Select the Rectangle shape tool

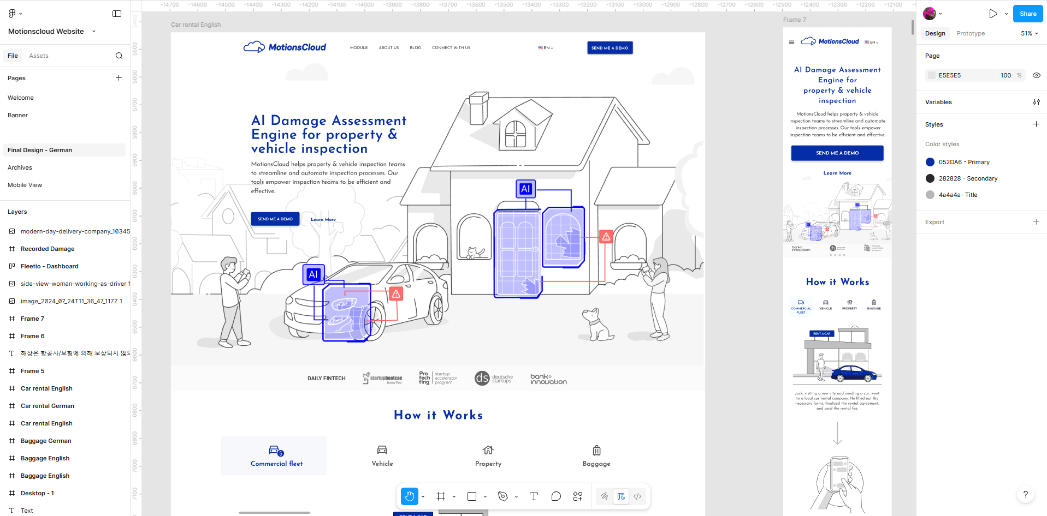(472, 496)
